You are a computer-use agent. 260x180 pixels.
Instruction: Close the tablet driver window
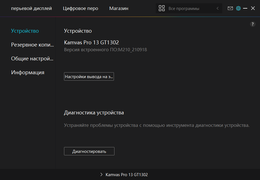(x=253, y=8)
